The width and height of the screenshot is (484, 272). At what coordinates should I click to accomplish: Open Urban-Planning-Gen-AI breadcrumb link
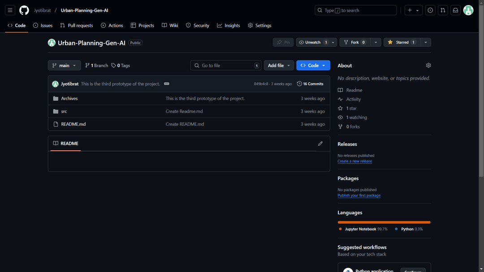pyautogui.click(x=84, y=10)
